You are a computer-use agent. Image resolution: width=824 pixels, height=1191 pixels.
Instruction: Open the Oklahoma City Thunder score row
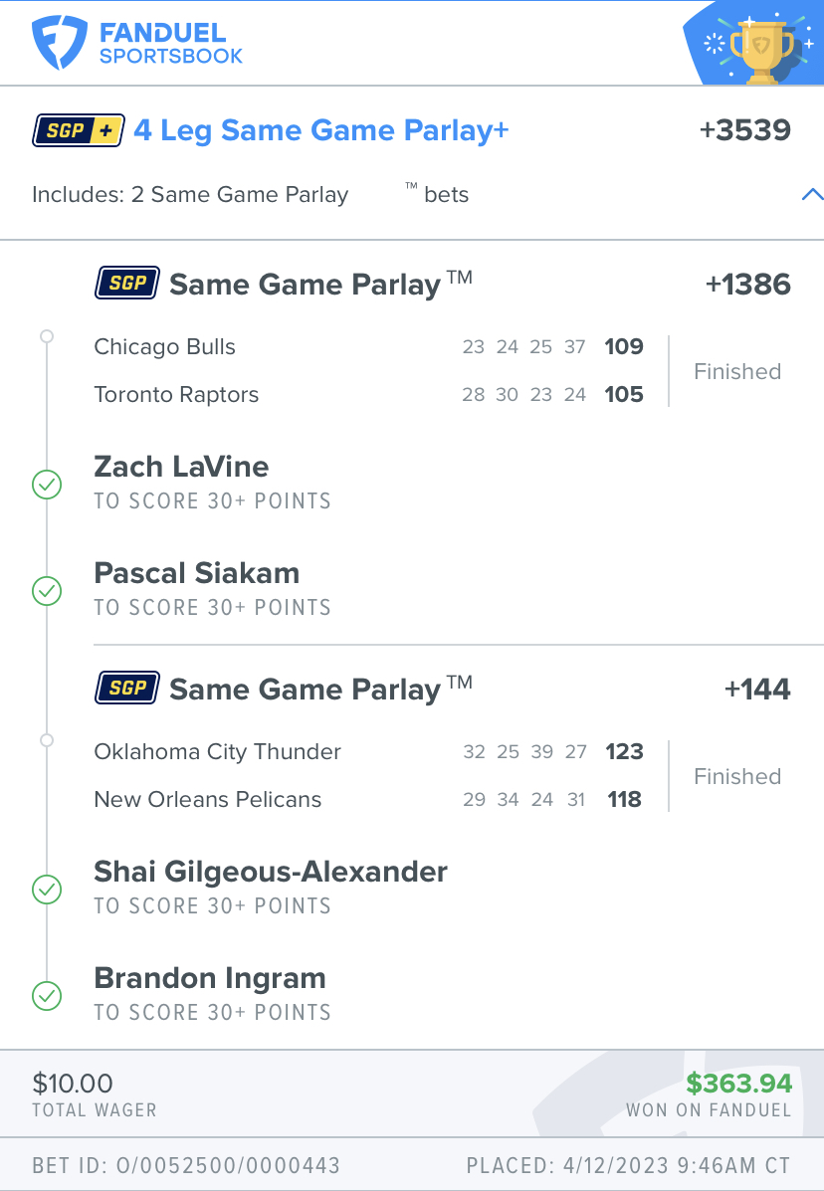tap(368, 752)
